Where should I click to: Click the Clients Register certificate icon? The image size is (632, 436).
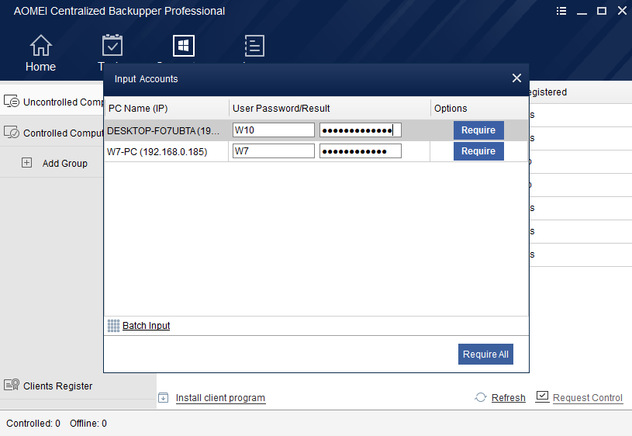(x=12, y=385)
